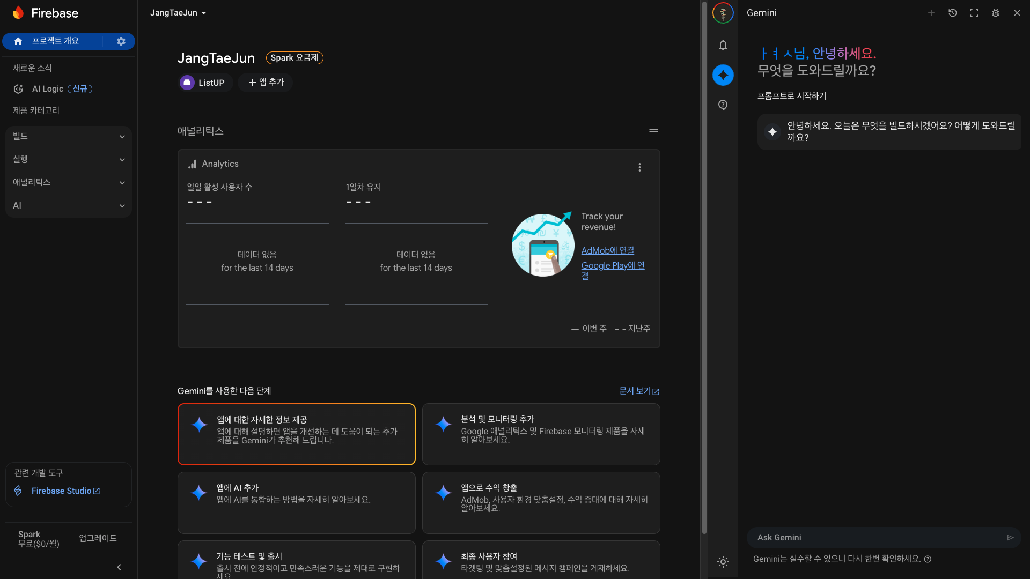Toggle light/dark theme sun icon
Image resolution: width=1030 pixels, height=579 pixels.
pyautogui.click(x=723, y=562)
